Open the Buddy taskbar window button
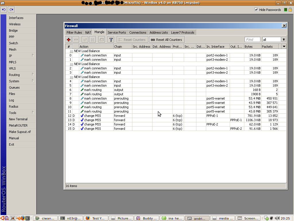 pyautogui.click(x=147, y=218)
